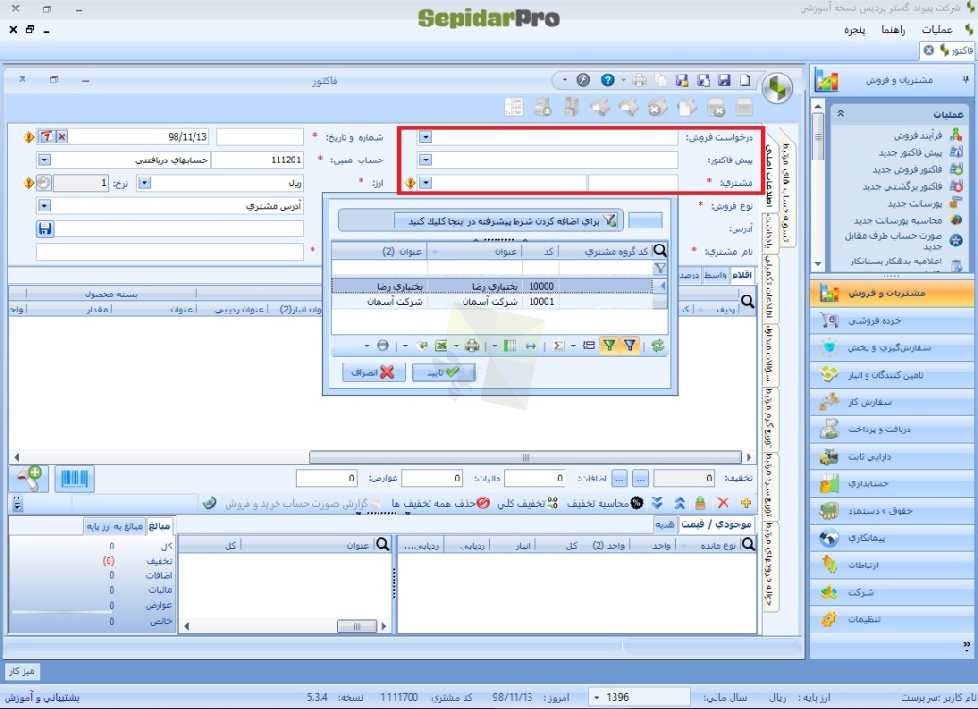The width and height of the screenshot is (978, 709).
Task: Click the barcode scanner button
Action: (75, 479)
